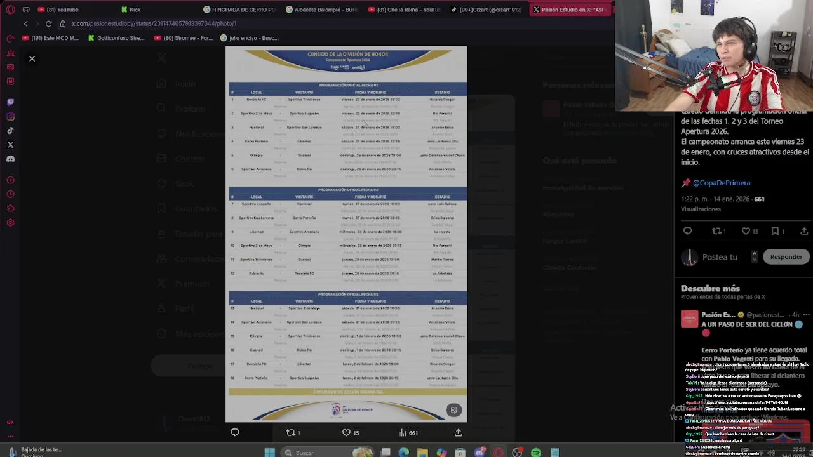
Task: Close the photo viewer with the X
Action: (x=32, y=59)
